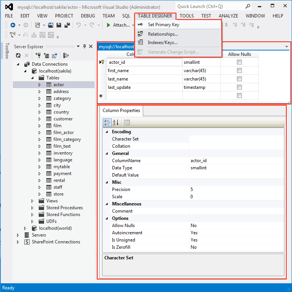The width and height of the screenshot is (292, 292).
Task: Click the MySQL dolphin new connection icon
Action: (x=13, y=35)
